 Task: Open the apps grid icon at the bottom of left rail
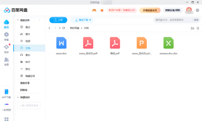(x=7, y=119)
